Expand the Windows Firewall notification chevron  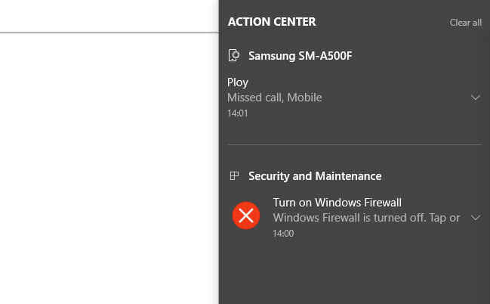(476, 218)
